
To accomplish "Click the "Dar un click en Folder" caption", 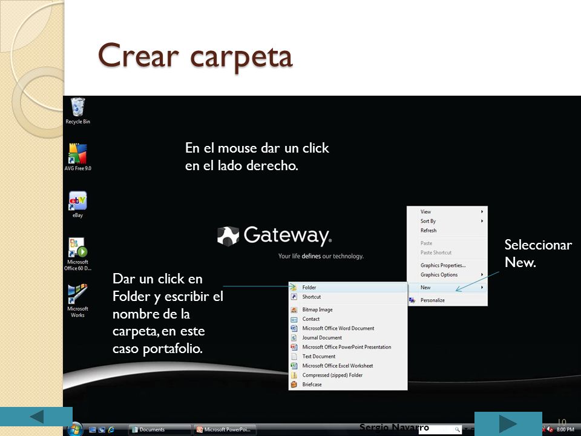I will coord(168,314).
